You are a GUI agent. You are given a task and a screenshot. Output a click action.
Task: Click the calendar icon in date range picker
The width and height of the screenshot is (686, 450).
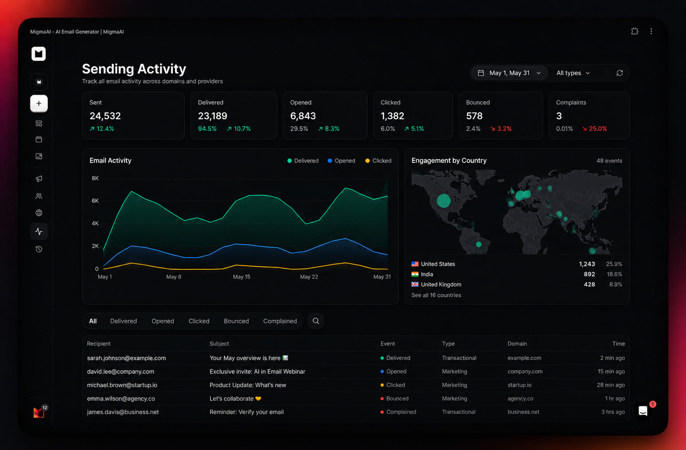tap(481, 73)
